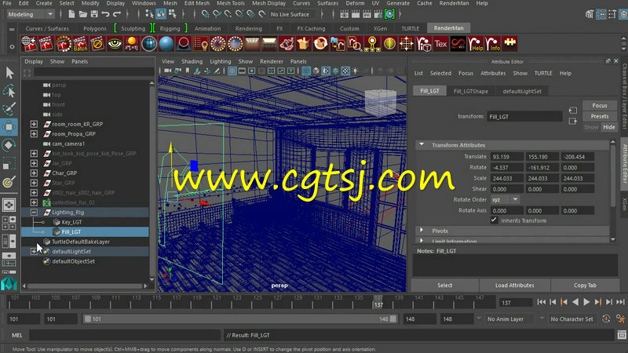Screen dimensions: 628x353
Task: Click the Presets button
Action: (x=600, y=116)
